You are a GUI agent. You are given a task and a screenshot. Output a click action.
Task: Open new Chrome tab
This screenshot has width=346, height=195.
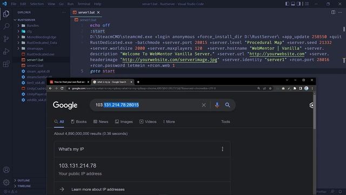(x=138, y=82)
